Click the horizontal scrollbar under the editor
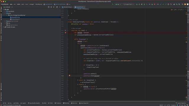 (122, 101)
